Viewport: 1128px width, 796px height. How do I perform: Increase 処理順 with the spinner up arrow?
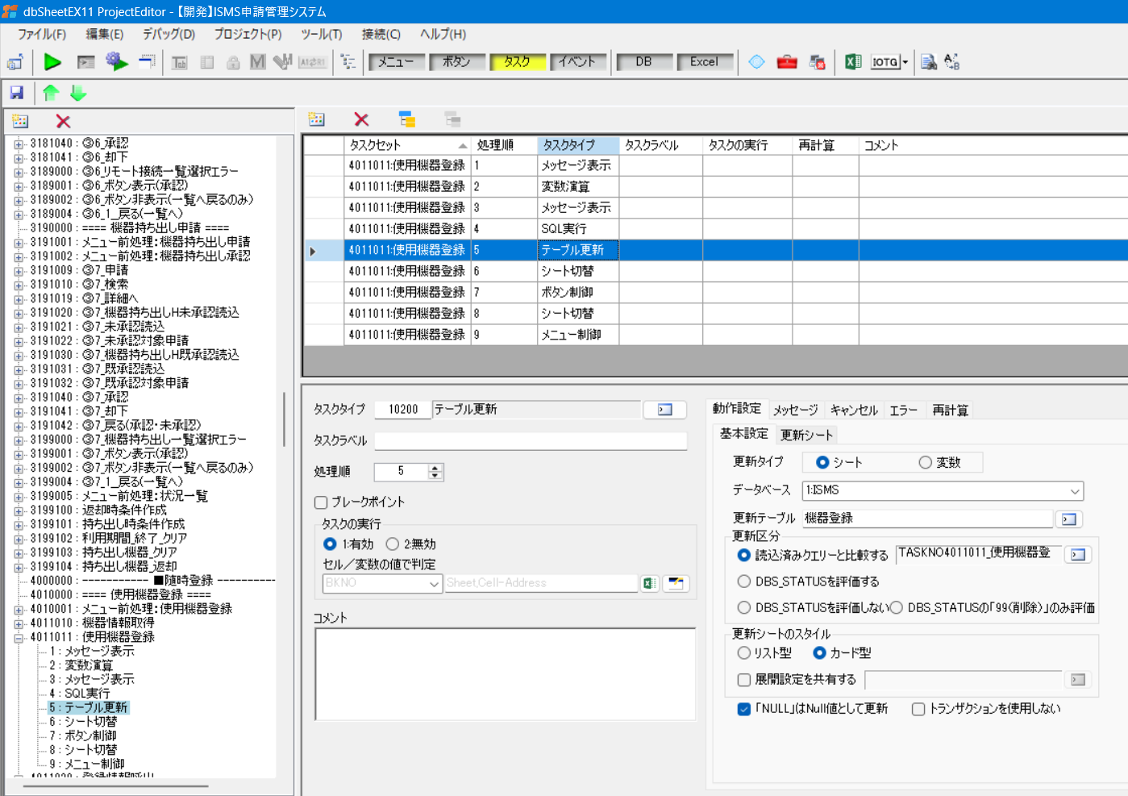435,468
